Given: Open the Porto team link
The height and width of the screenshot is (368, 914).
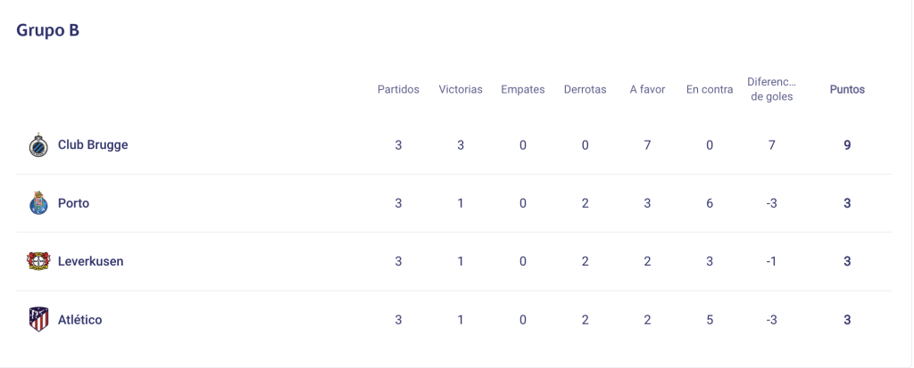Looking at the screenshot, I should pyautogui.click(x=73, y=203).
